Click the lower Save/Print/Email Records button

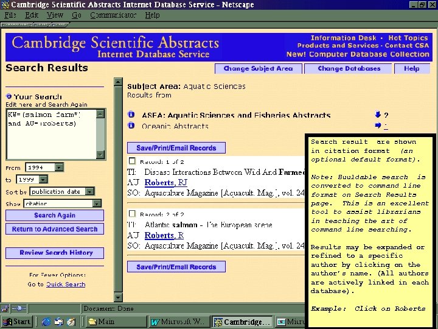[176, 267]
